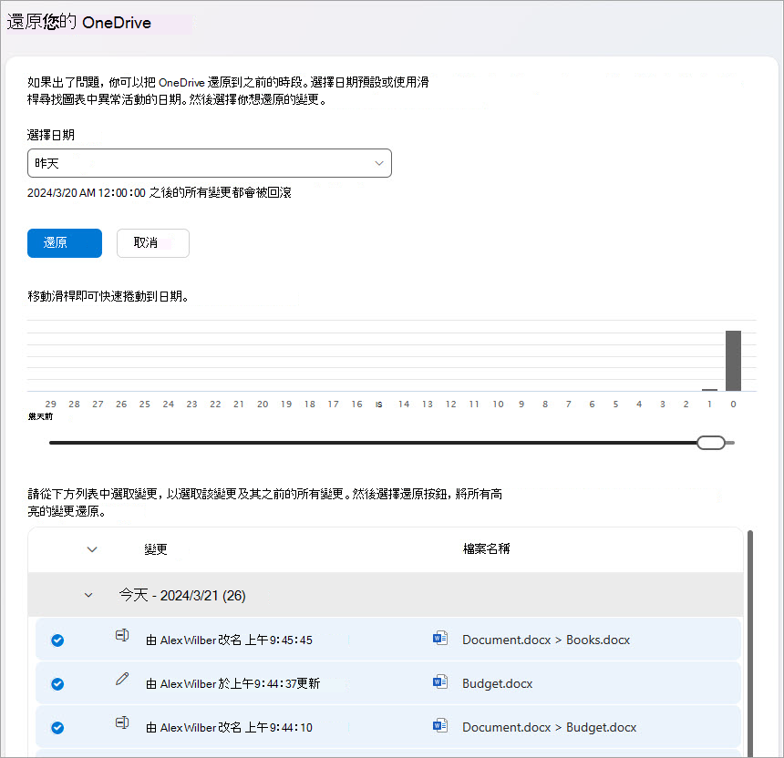Click the 檔案名稱 column header

point(486,548)
